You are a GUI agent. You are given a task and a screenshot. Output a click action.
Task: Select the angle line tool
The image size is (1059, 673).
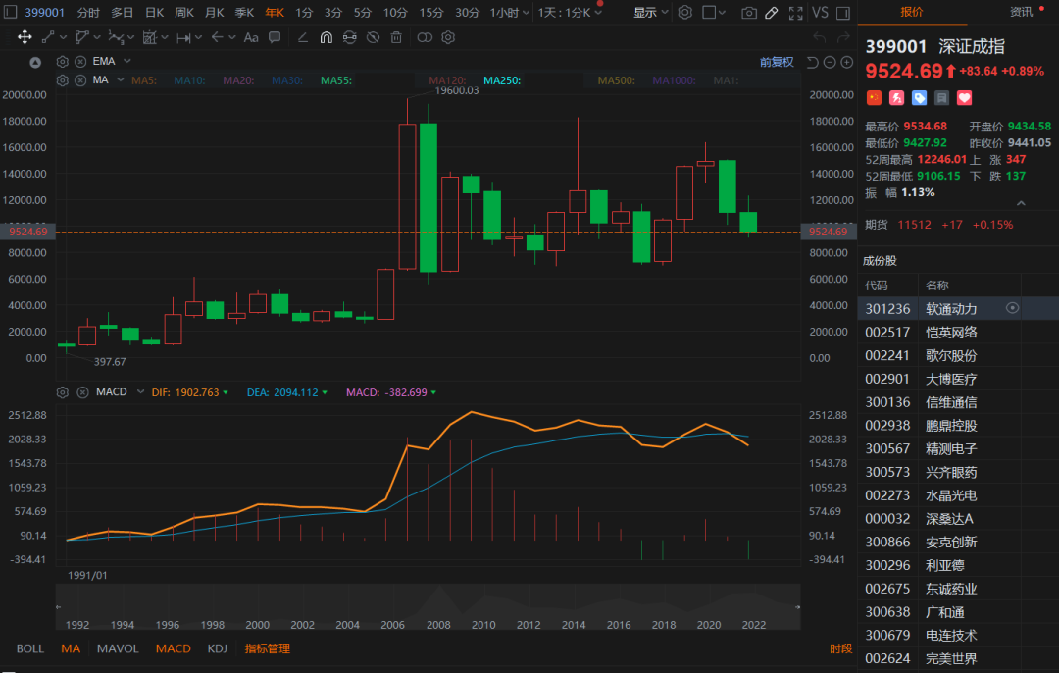[303, 37]
